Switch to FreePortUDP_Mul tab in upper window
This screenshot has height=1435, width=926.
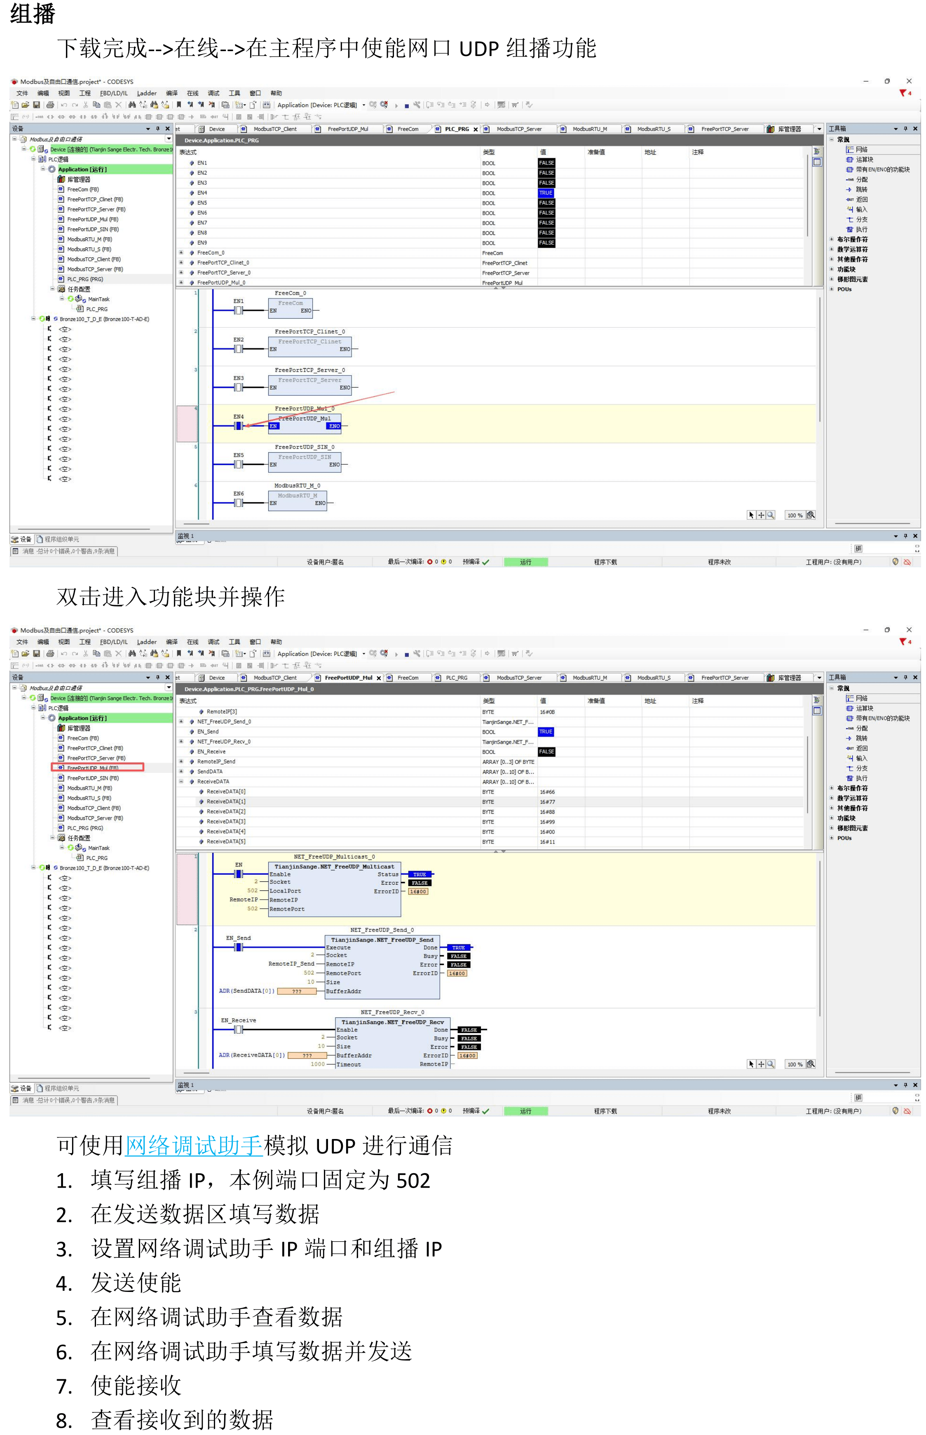click(x=347, y=129)
